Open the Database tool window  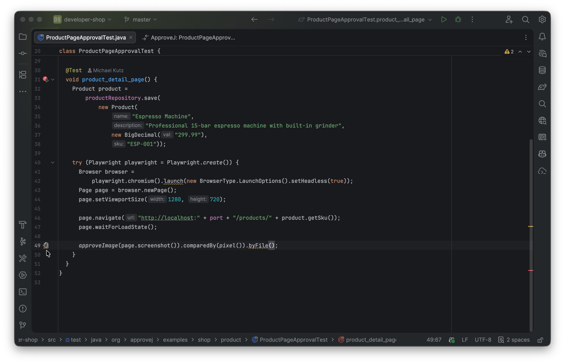[542, 70]
